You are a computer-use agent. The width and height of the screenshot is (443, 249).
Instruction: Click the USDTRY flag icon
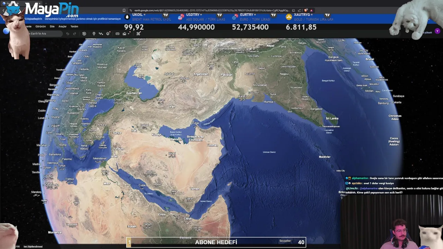pyautogui.click(x=181, y=17)
